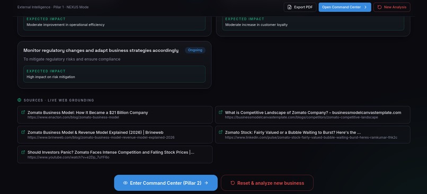The width and height of the screenshot is (427, 194).
Task: Open external link icon for Brineweb source
Action: coord(23,132)
